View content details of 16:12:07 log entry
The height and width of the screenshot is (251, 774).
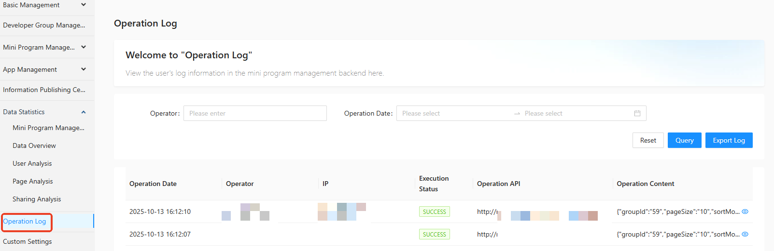click(745, 234)
